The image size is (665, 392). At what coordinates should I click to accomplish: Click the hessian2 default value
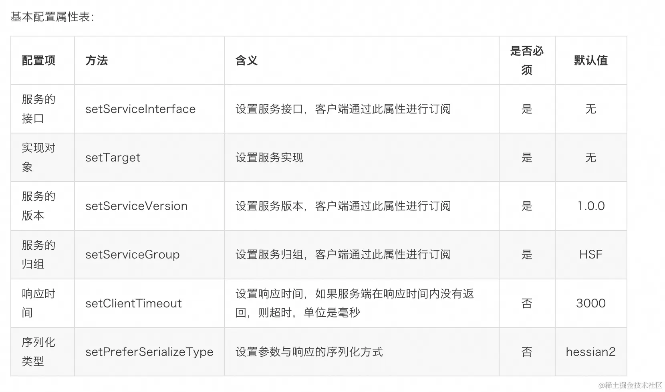pos(590,352)
